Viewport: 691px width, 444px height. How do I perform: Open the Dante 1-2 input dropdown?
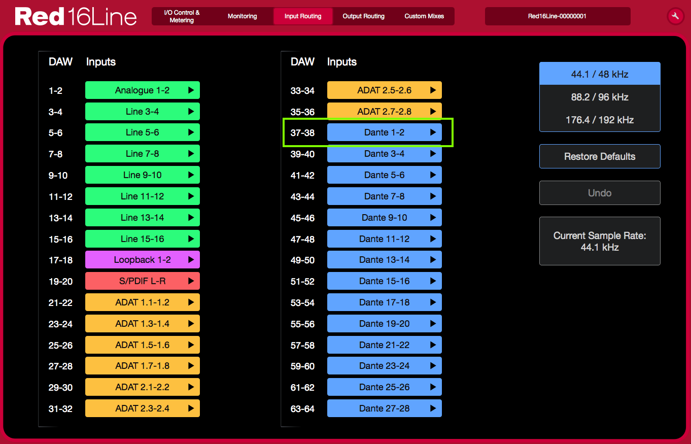tap(385, 132)
